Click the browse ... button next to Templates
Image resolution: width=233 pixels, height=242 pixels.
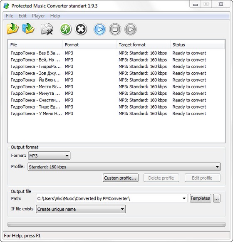[x=217, y=198]
